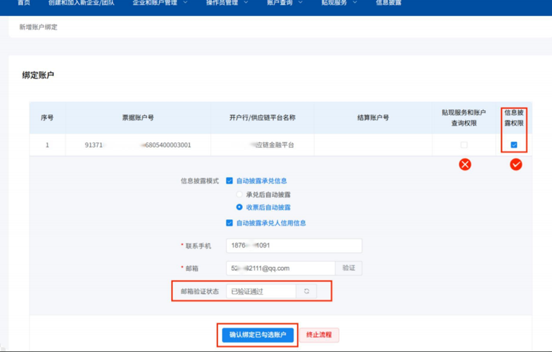Uncheck the 信息披露权限 checkbox
This screenshot has height=352, width=552.
[514, 145]
